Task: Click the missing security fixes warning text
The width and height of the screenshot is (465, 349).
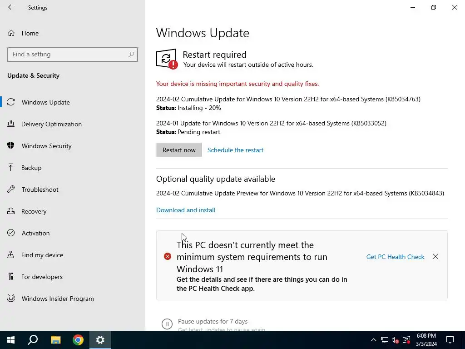Action: click(237, 84)
